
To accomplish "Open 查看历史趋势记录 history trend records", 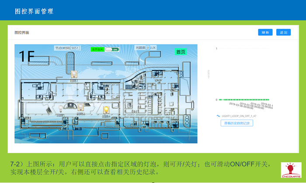I will pos(236,123).
